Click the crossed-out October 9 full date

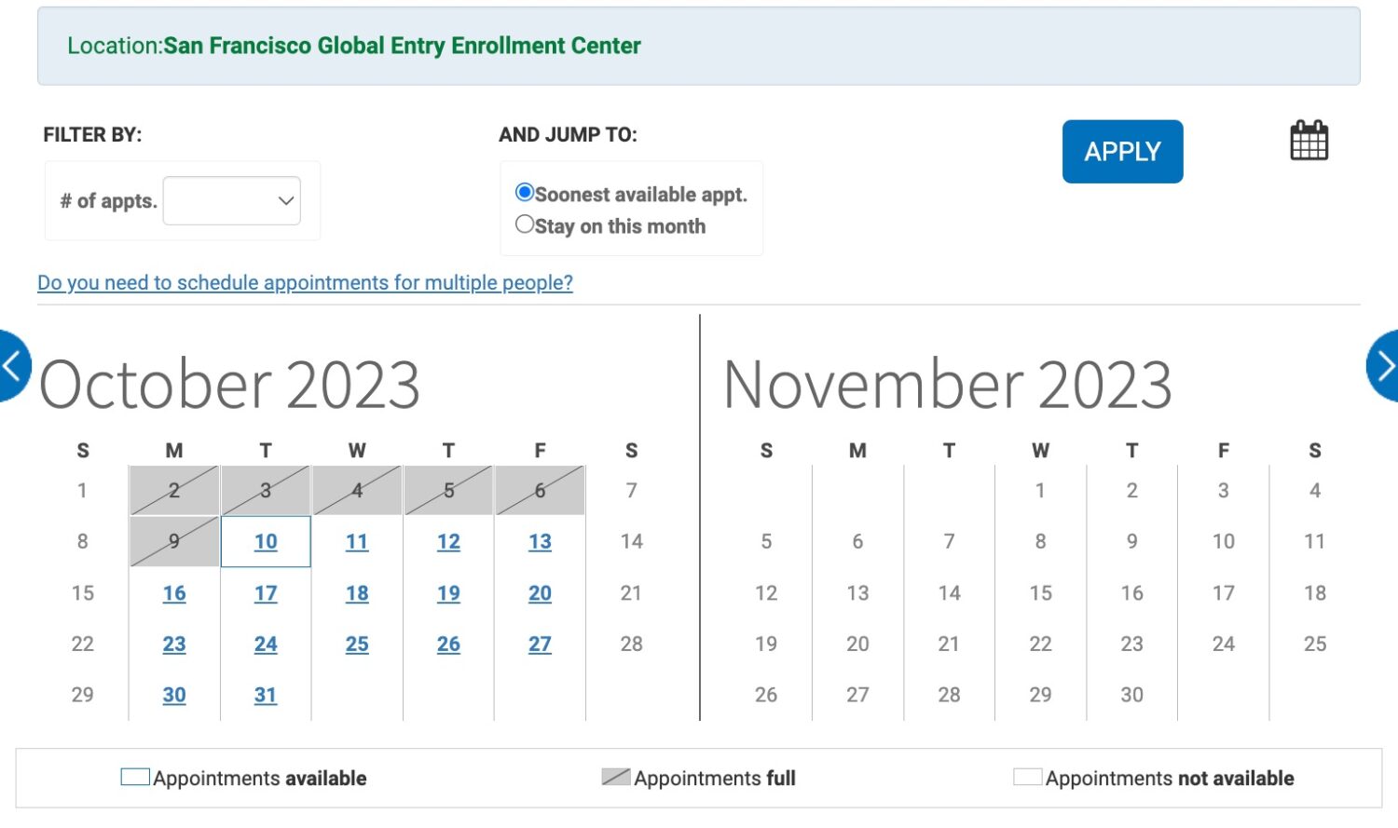click(174, 541)
